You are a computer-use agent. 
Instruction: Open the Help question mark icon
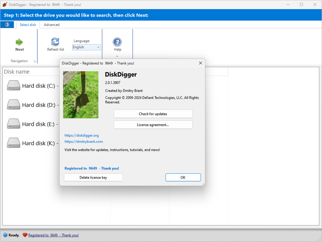tap(117, 42)
